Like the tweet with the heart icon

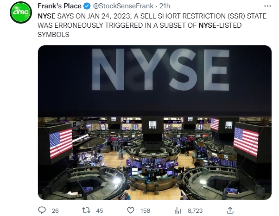pyautogui.click(x=131, y=210)
